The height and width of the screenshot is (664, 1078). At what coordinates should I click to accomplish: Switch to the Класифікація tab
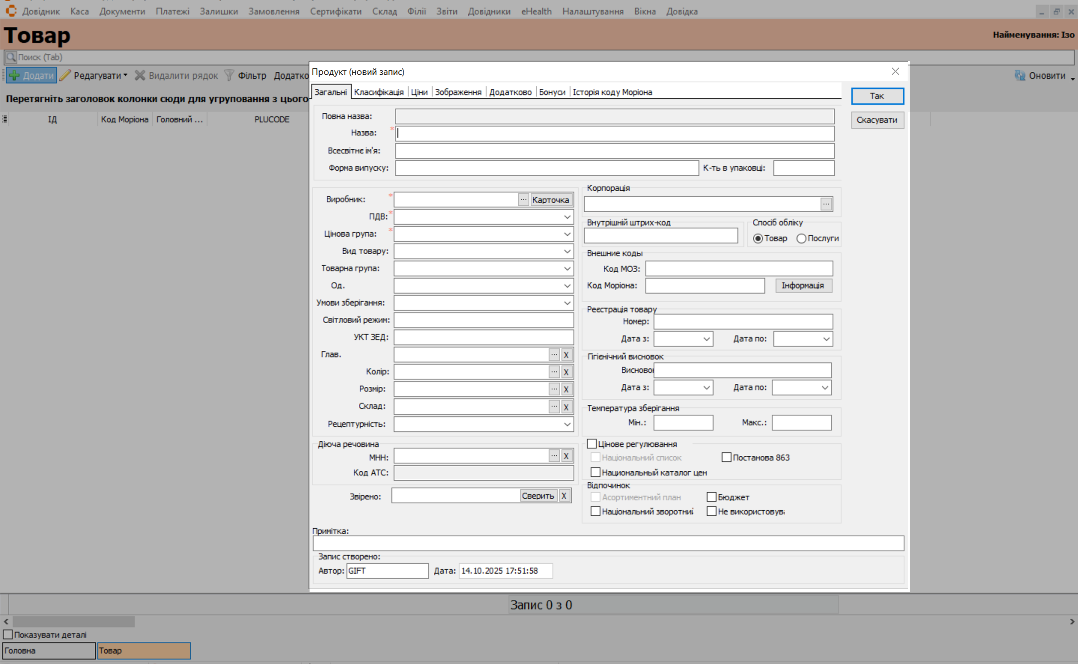[x=378, y=92]
